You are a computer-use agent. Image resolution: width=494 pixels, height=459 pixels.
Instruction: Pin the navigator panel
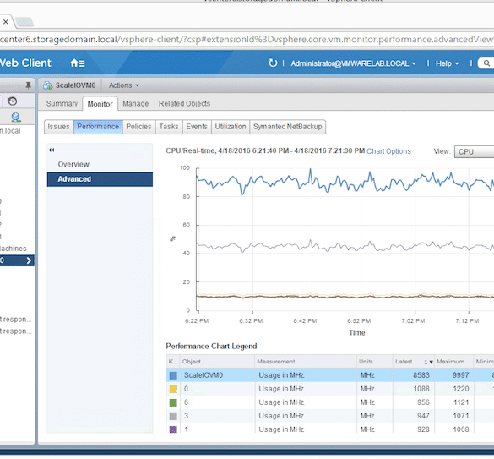tap(29, 85)
